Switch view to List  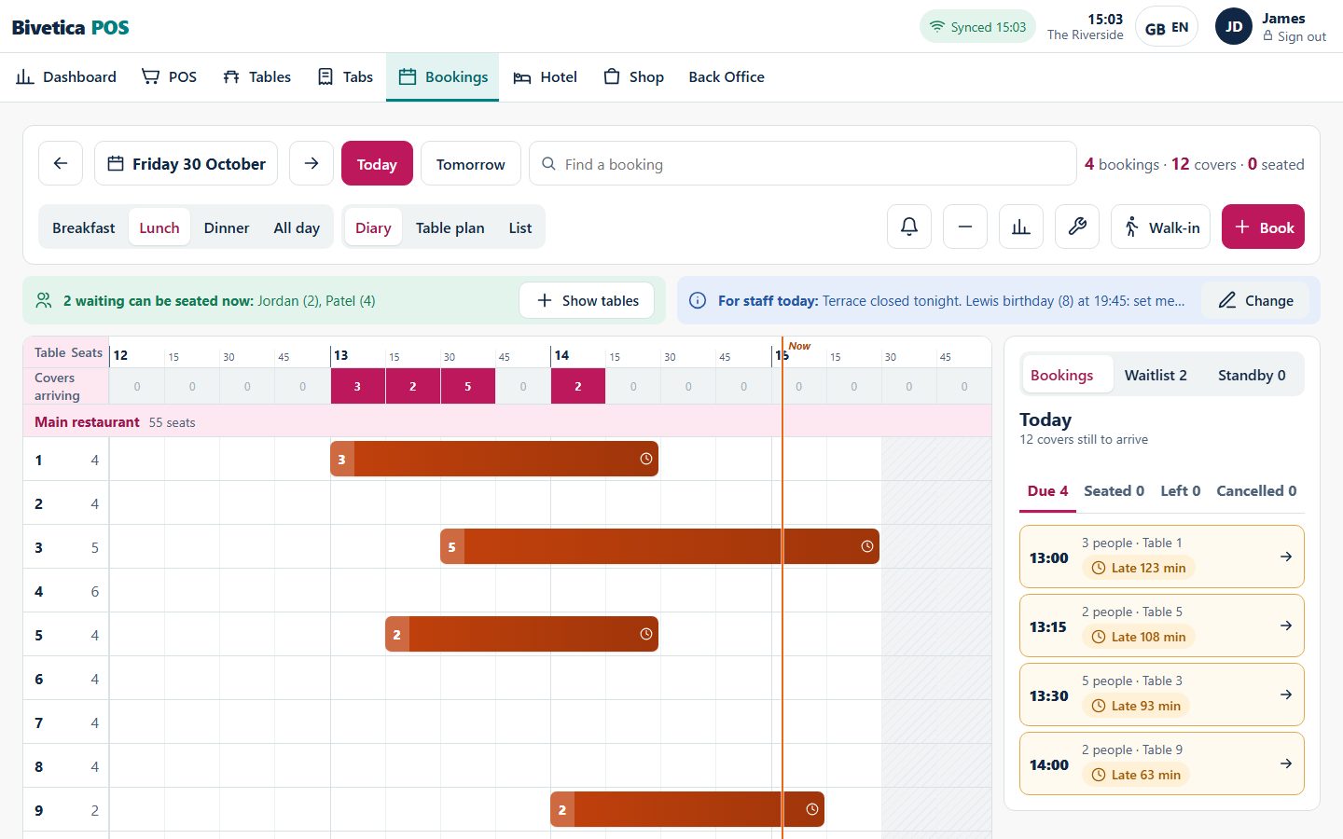pyautogui.click(x=520, y=227)
